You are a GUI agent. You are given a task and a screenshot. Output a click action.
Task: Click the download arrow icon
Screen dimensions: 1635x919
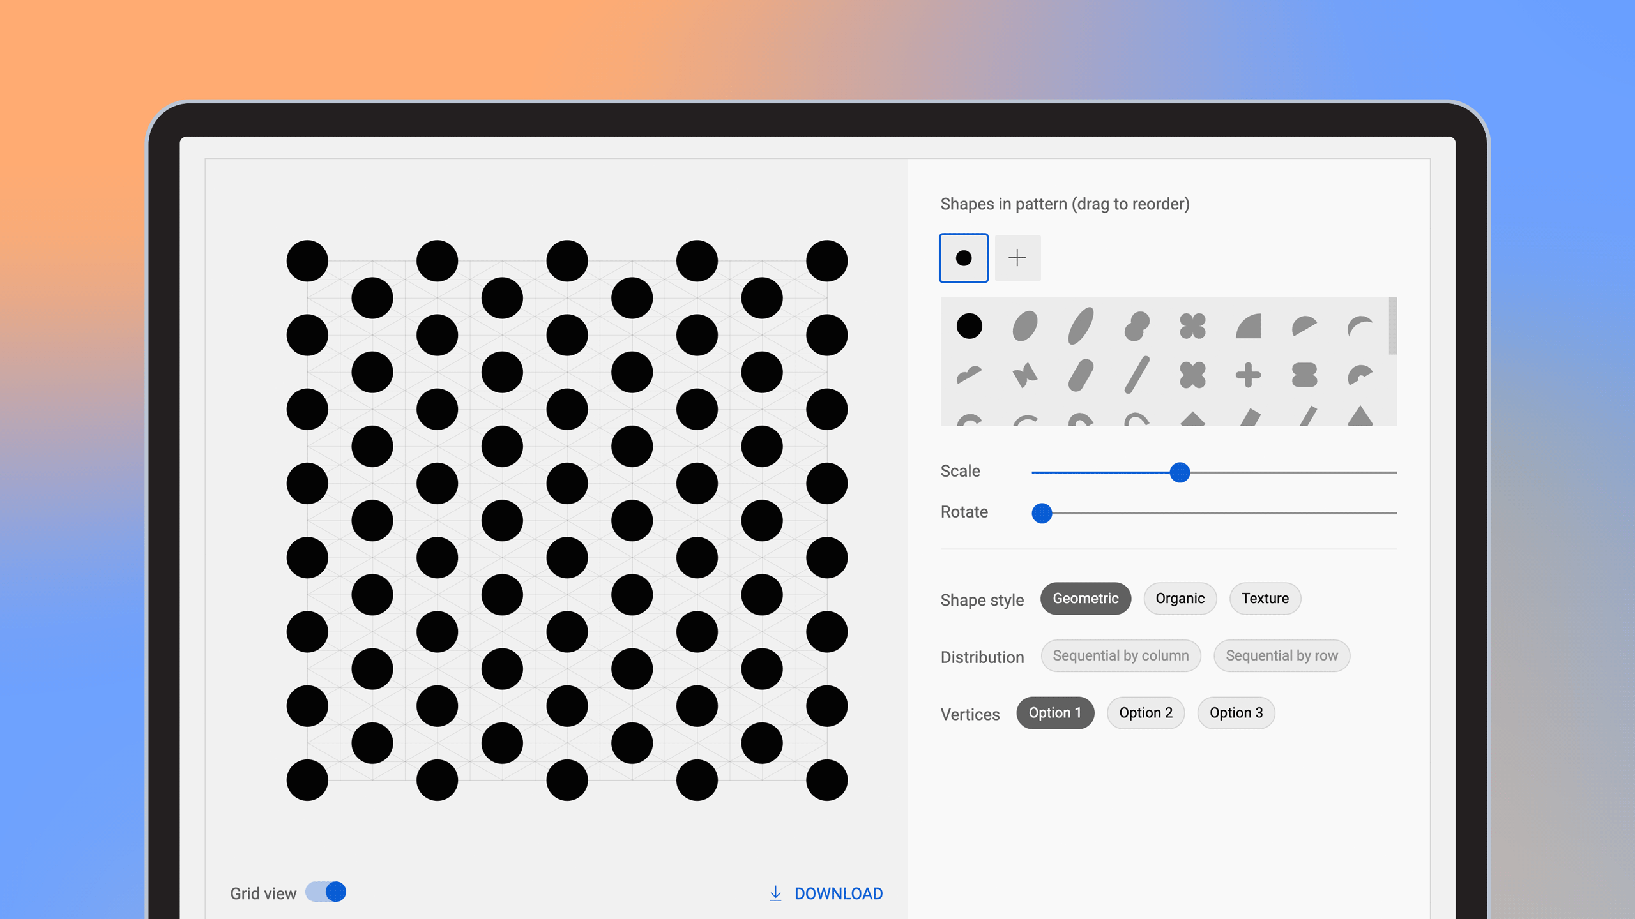click(775, 893)
